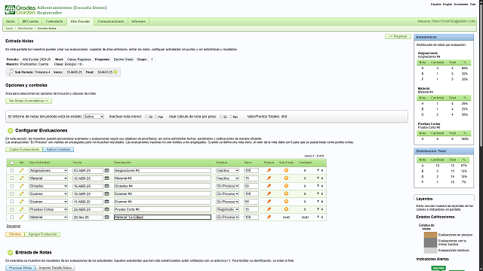The height and width of the screenshot is (271, 483).
Task: Open Estatus dropdown for Material #4
Action: click(x=227, y=178)
